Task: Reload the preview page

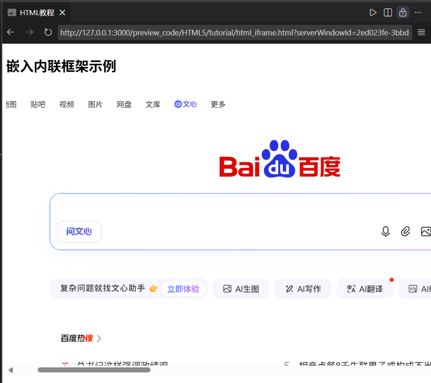Action: 48,32
